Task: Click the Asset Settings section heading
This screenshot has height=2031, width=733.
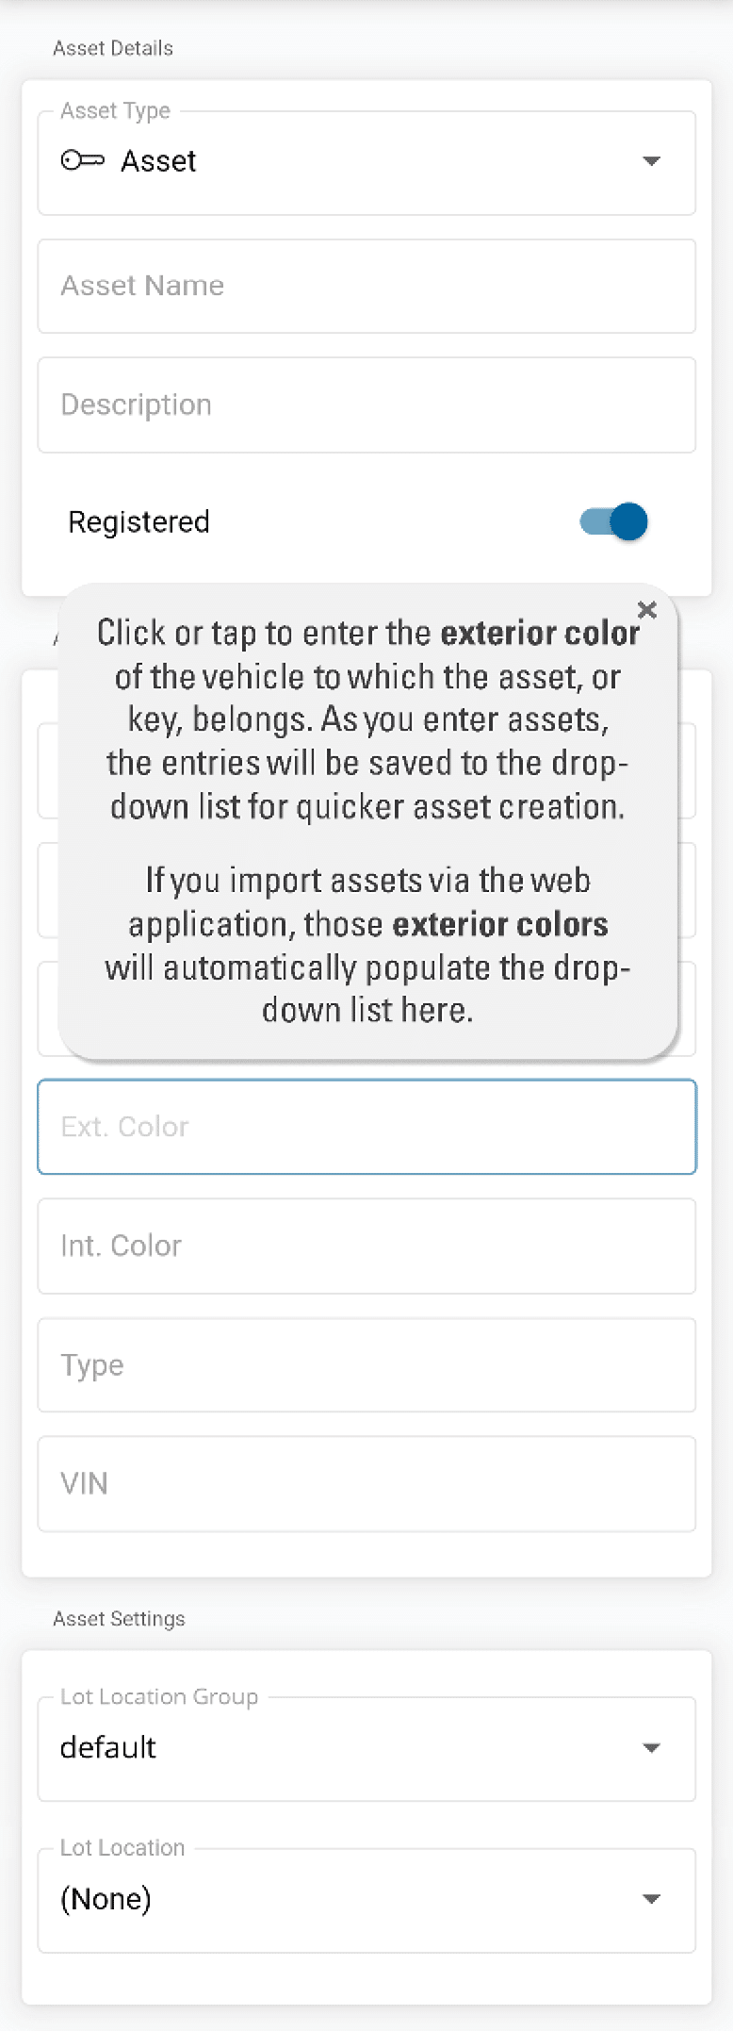Action: pos(119,1619)
